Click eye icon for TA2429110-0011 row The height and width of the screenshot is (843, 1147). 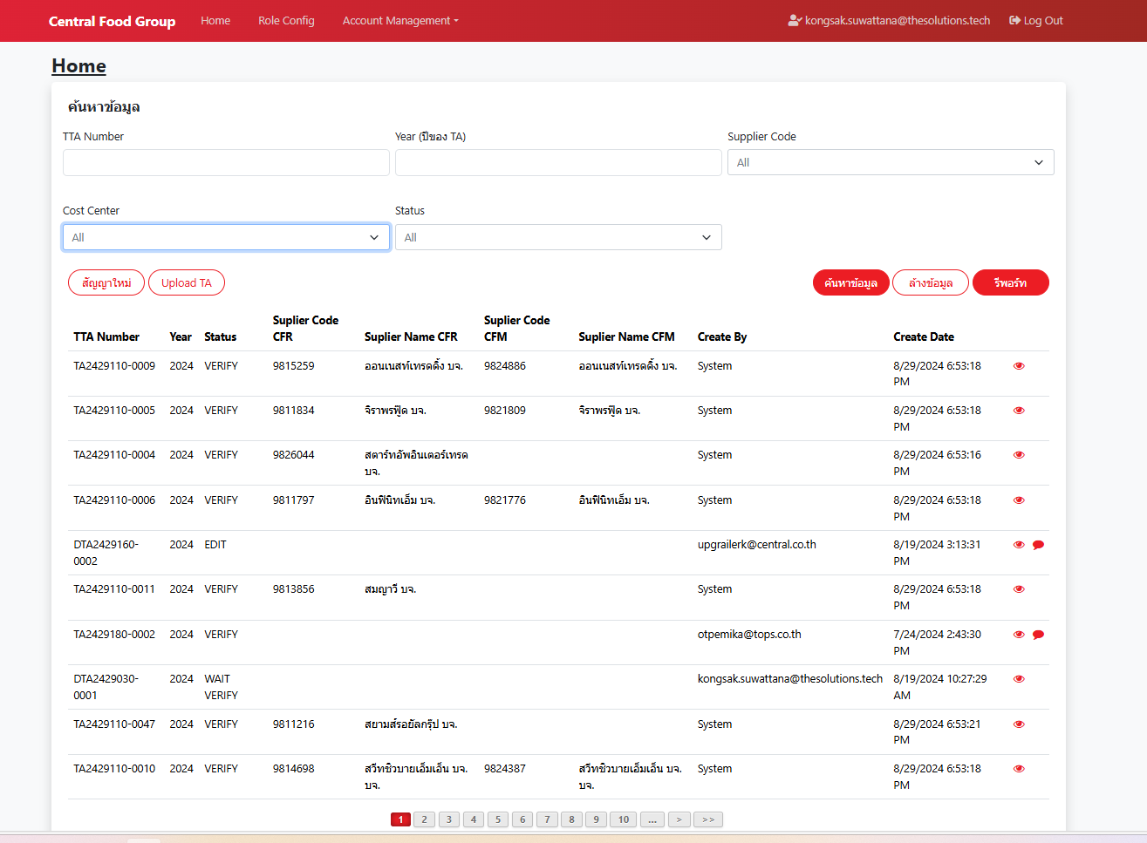pos(1019,589)
